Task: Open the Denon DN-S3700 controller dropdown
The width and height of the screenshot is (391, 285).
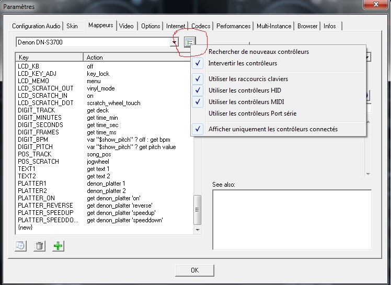Action: (174, 42)
